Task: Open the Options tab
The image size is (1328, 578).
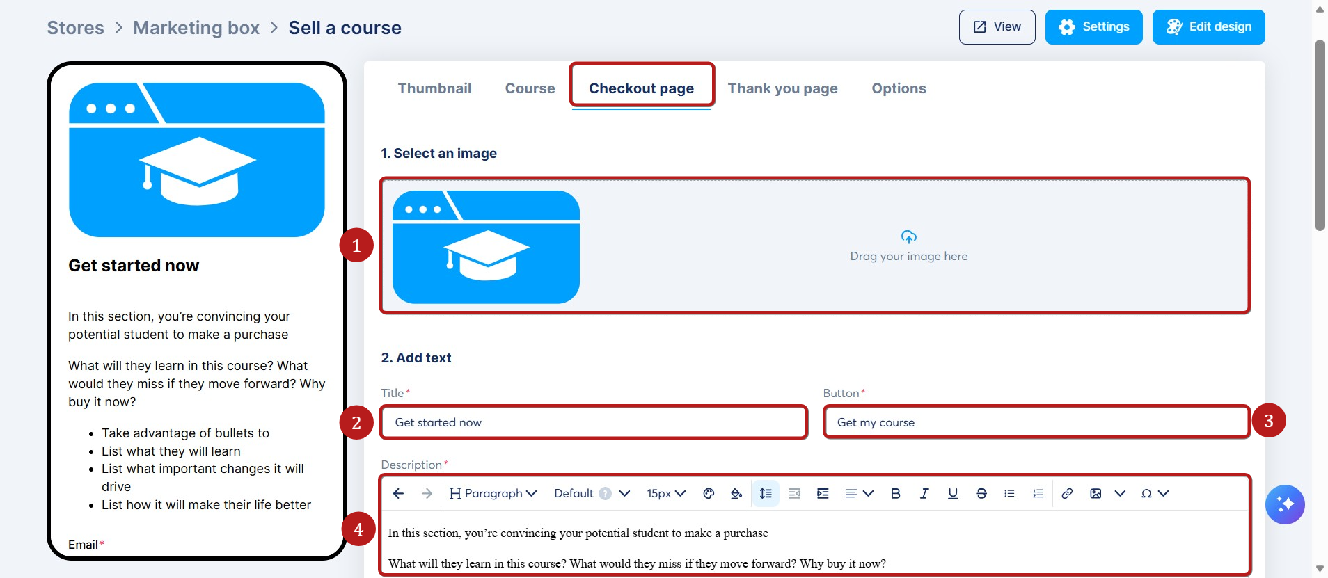Action: tap(899, 88)
